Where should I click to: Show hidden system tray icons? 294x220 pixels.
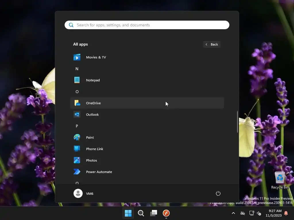tap(233, 213)
